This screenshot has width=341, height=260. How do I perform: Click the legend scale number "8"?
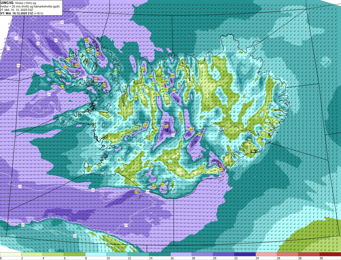(x=86, y=258)
